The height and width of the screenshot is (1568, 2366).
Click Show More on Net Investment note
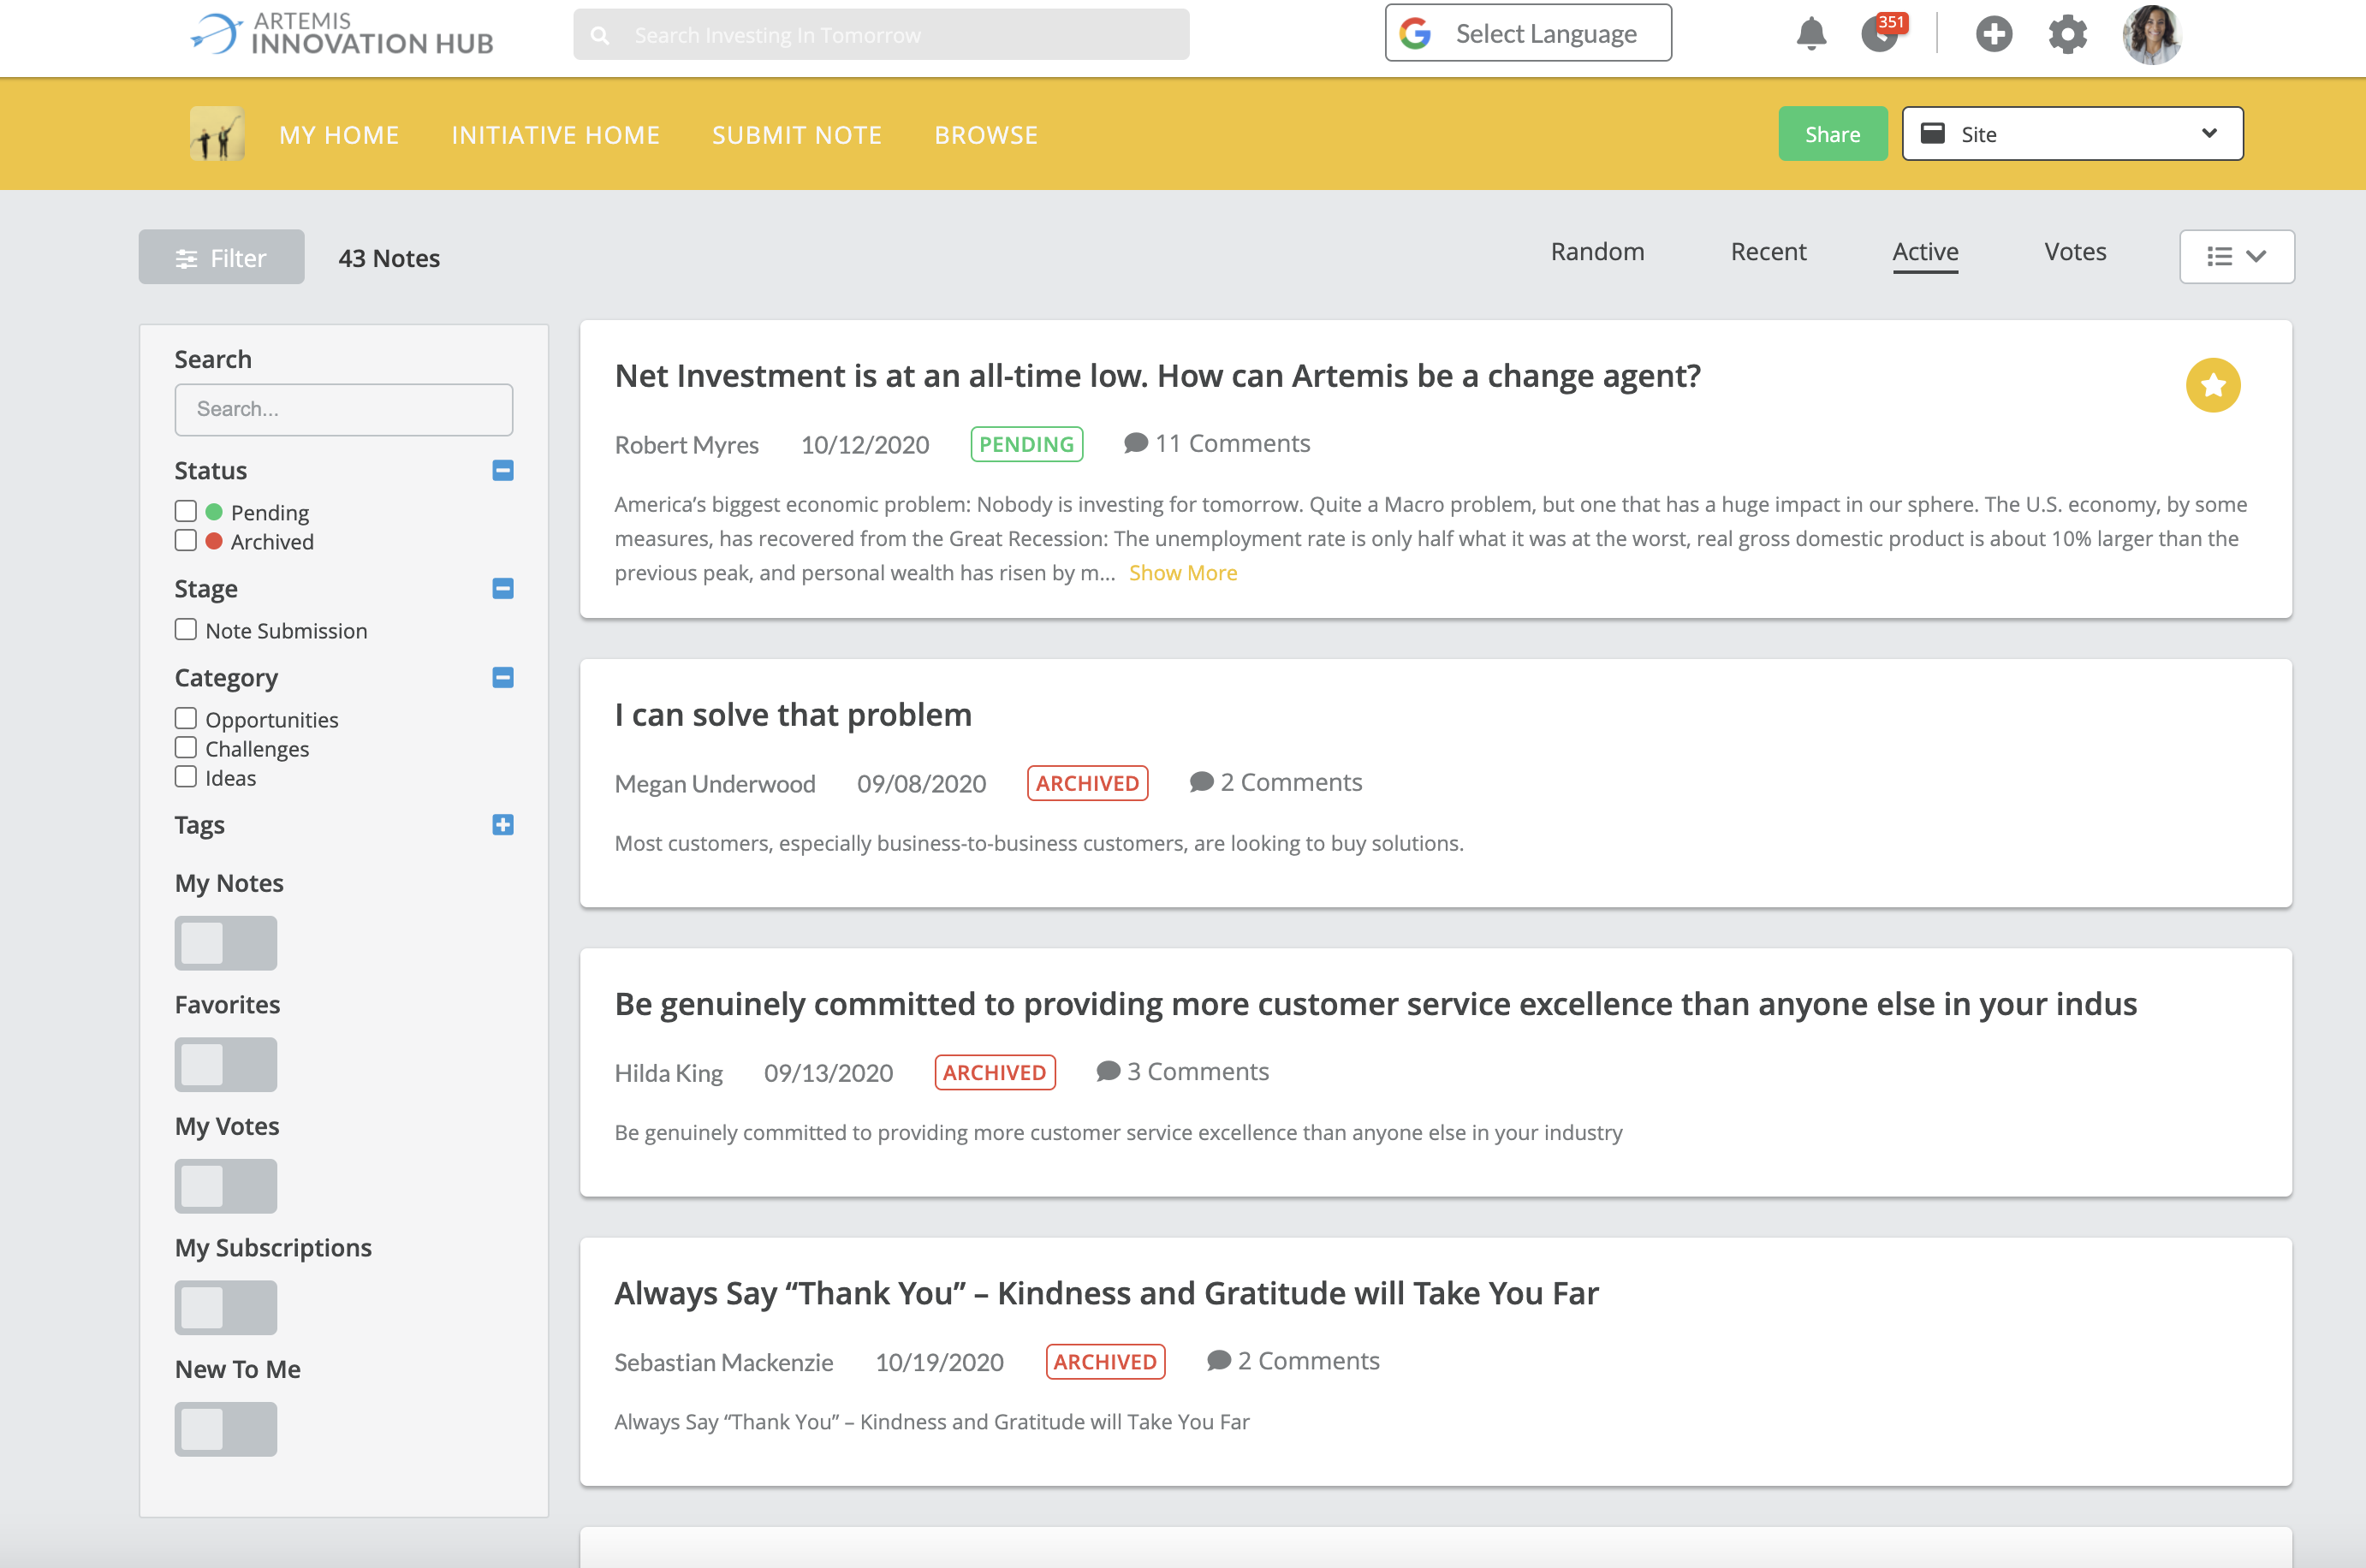click(x=1183, y=572)
